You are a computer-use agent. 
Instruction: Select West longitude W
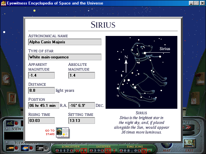point(77,151)
